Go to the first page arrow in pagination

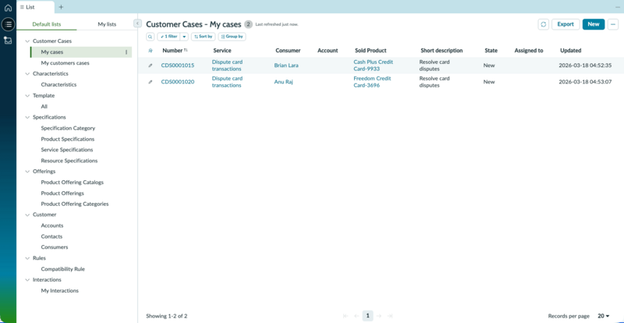(346, 316)
